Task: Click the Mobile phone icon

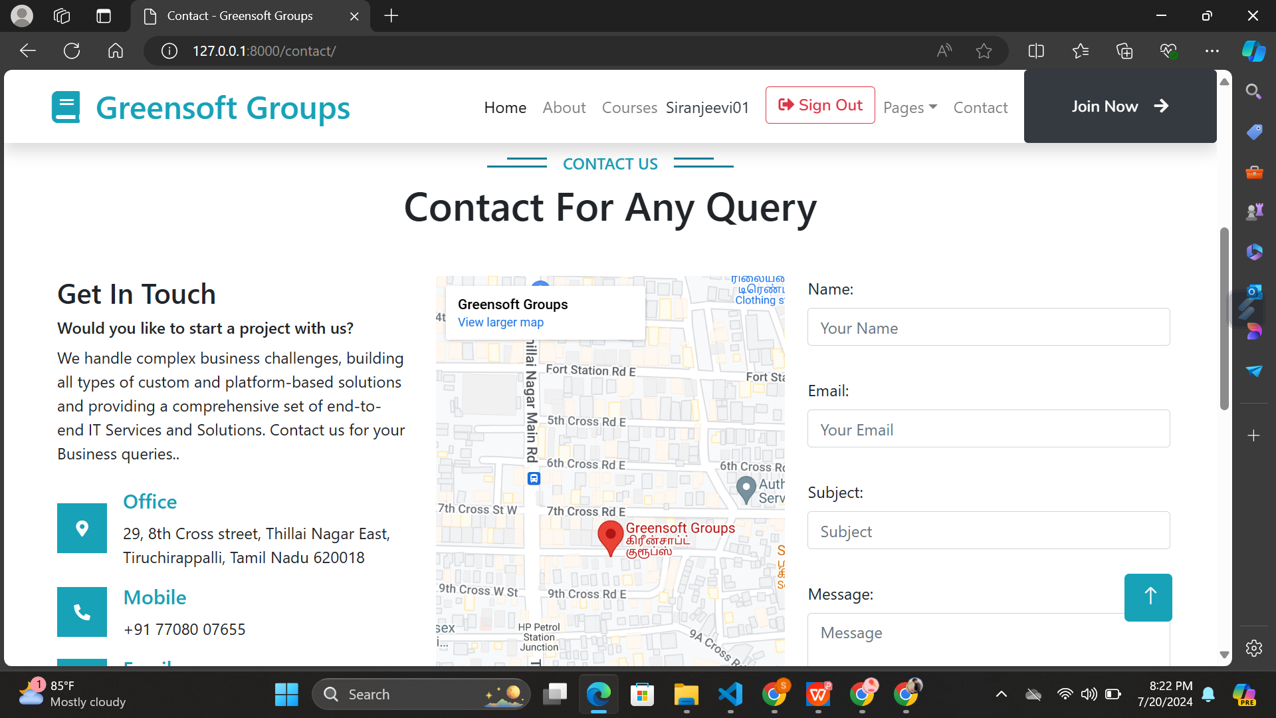Action: tap(82, 612)
